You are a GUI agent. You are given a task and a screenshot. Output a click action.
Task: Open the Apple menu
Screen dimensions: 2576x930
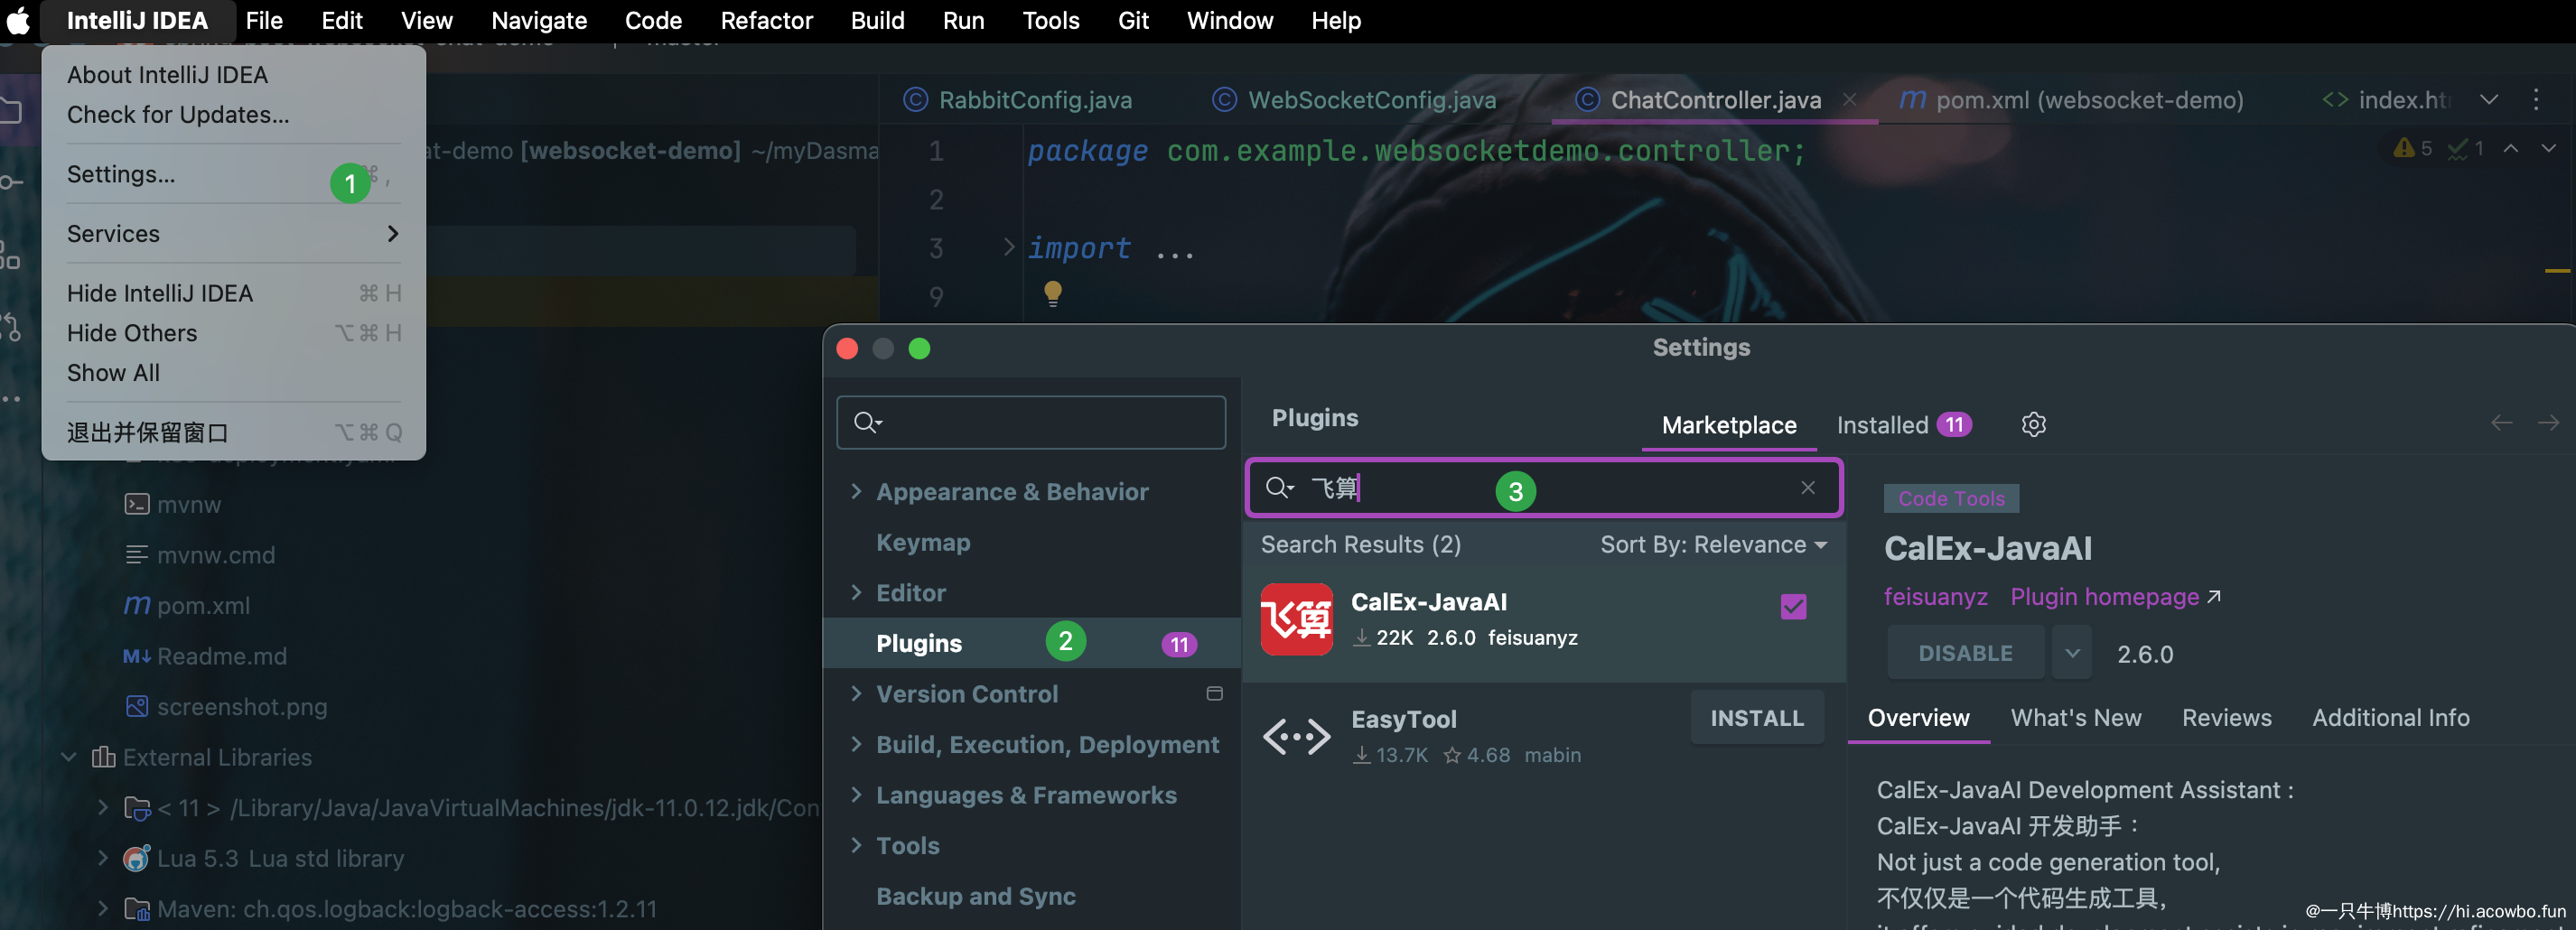[x=19, y=20]
